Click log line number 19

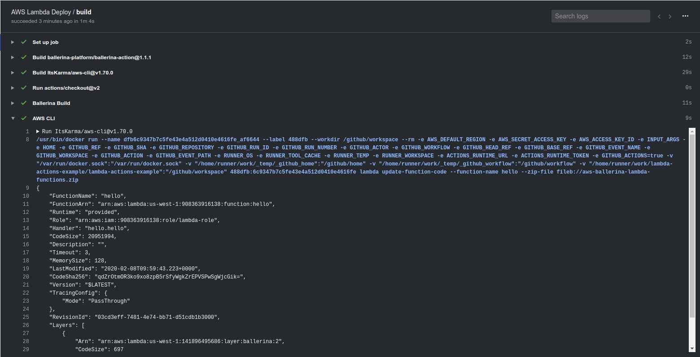pyautogui.click(x=26, y=269)
